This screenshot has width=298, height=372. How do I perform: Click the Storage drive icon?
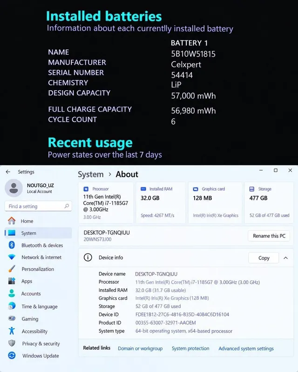pos(252,189)
